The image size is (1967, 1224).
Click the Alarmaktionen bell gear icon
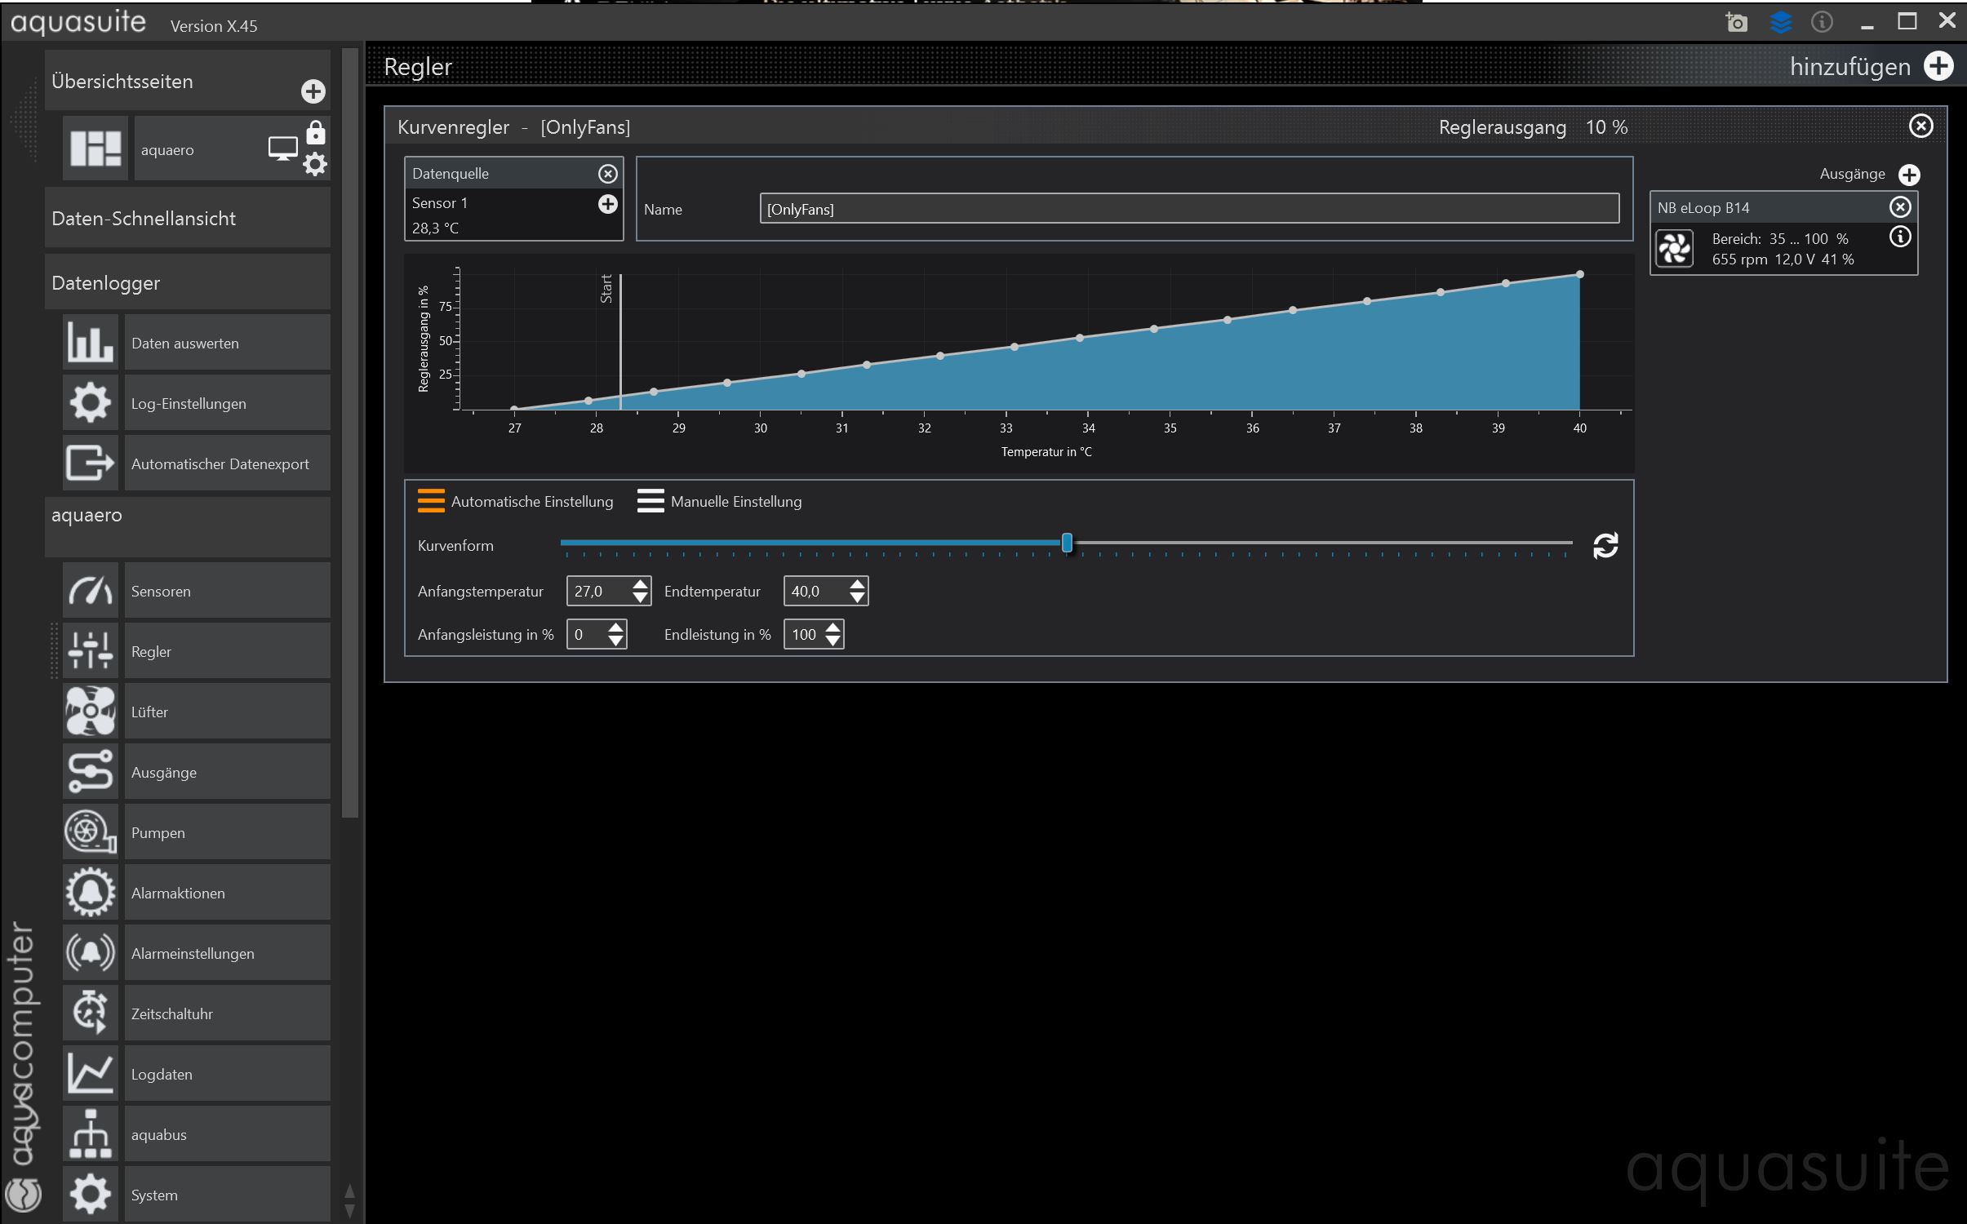(91, 893)
